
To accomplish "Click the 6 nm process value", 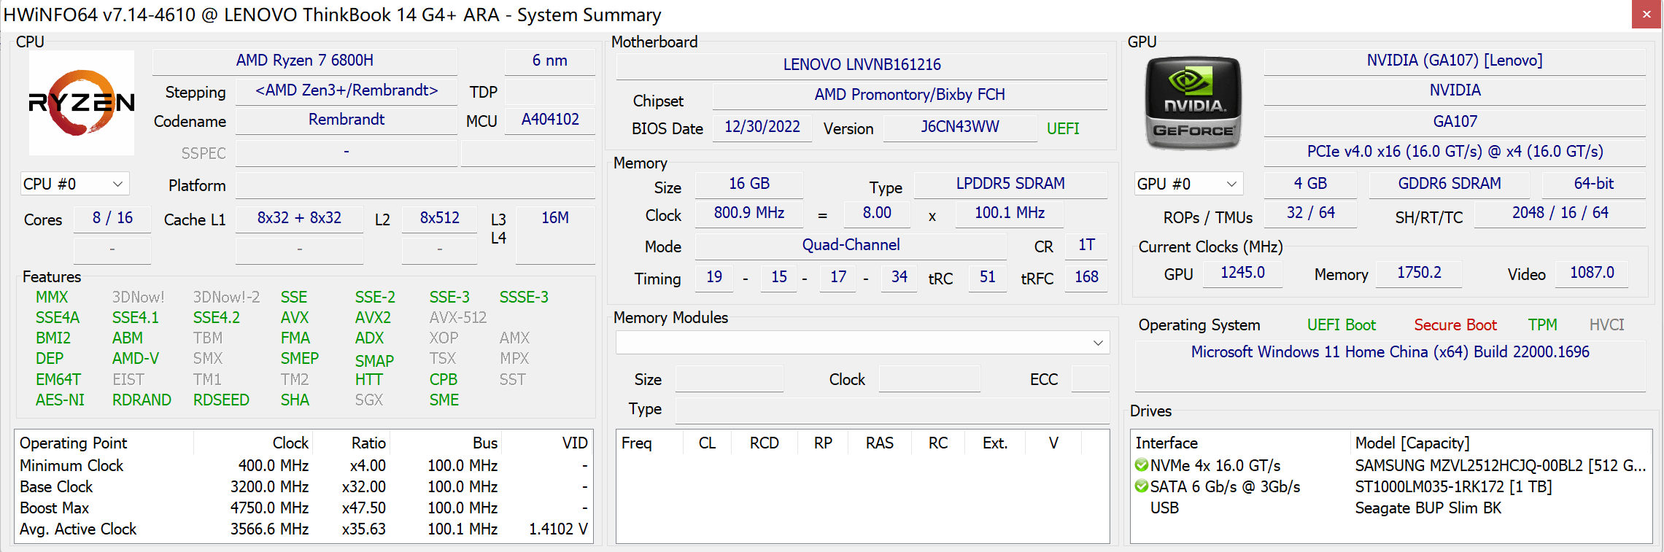I will (549, 61).
